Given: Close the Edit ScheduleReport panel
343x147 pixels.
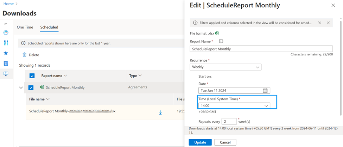Looking at the screenshot, I should coord(333,5).
